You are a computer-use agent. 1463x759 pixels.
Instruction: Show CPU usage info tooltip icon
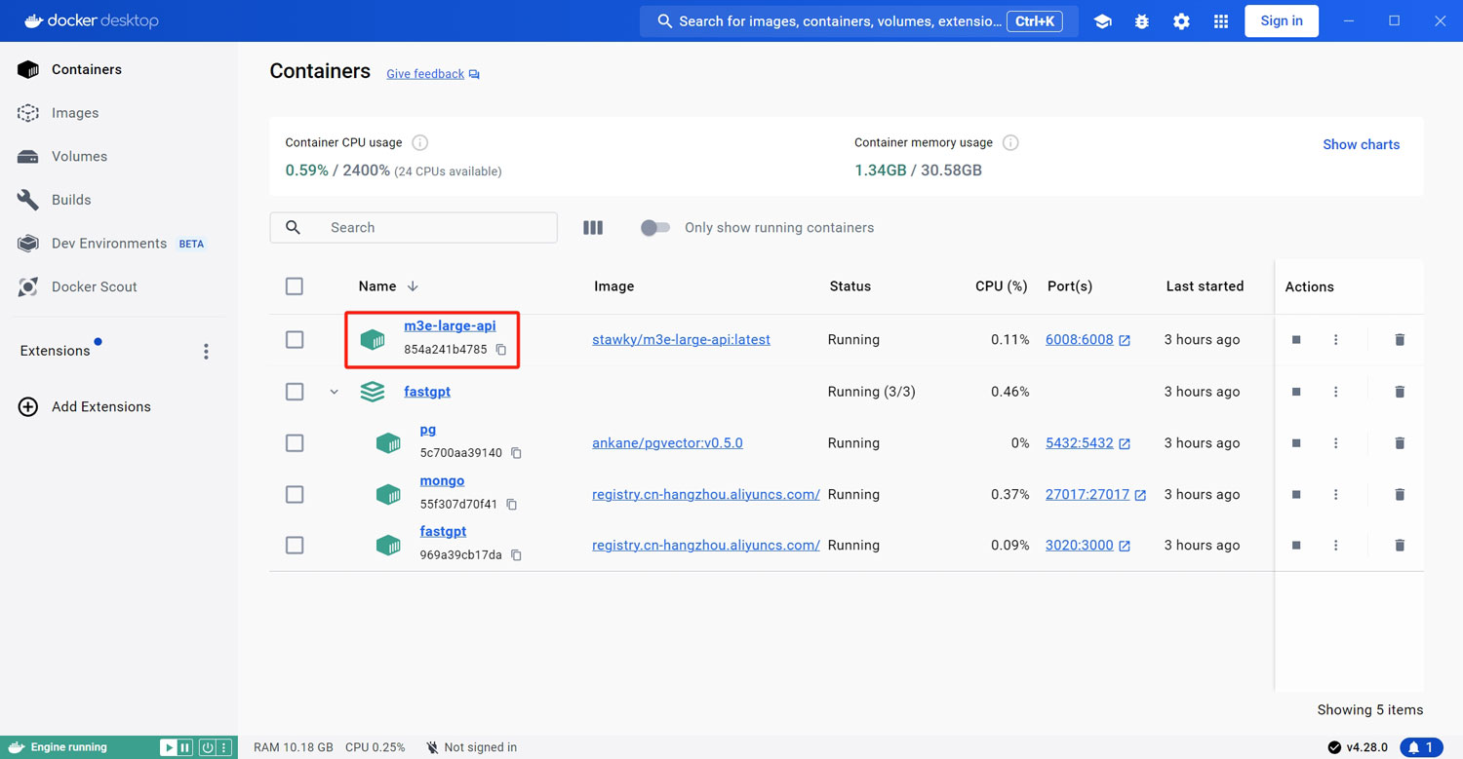[x=420, y=142]
